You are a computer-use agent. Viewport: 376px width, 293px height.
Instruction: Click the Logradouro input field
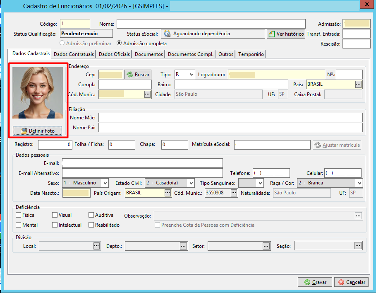[276, 75]
